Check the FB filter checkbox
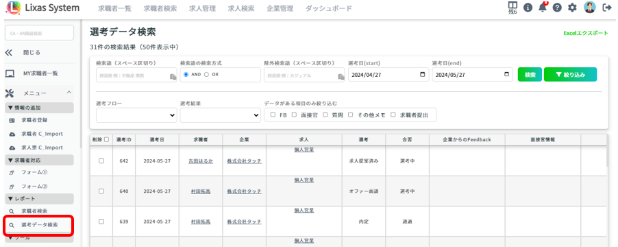618x247 pixels. click(x=273, y=115)
